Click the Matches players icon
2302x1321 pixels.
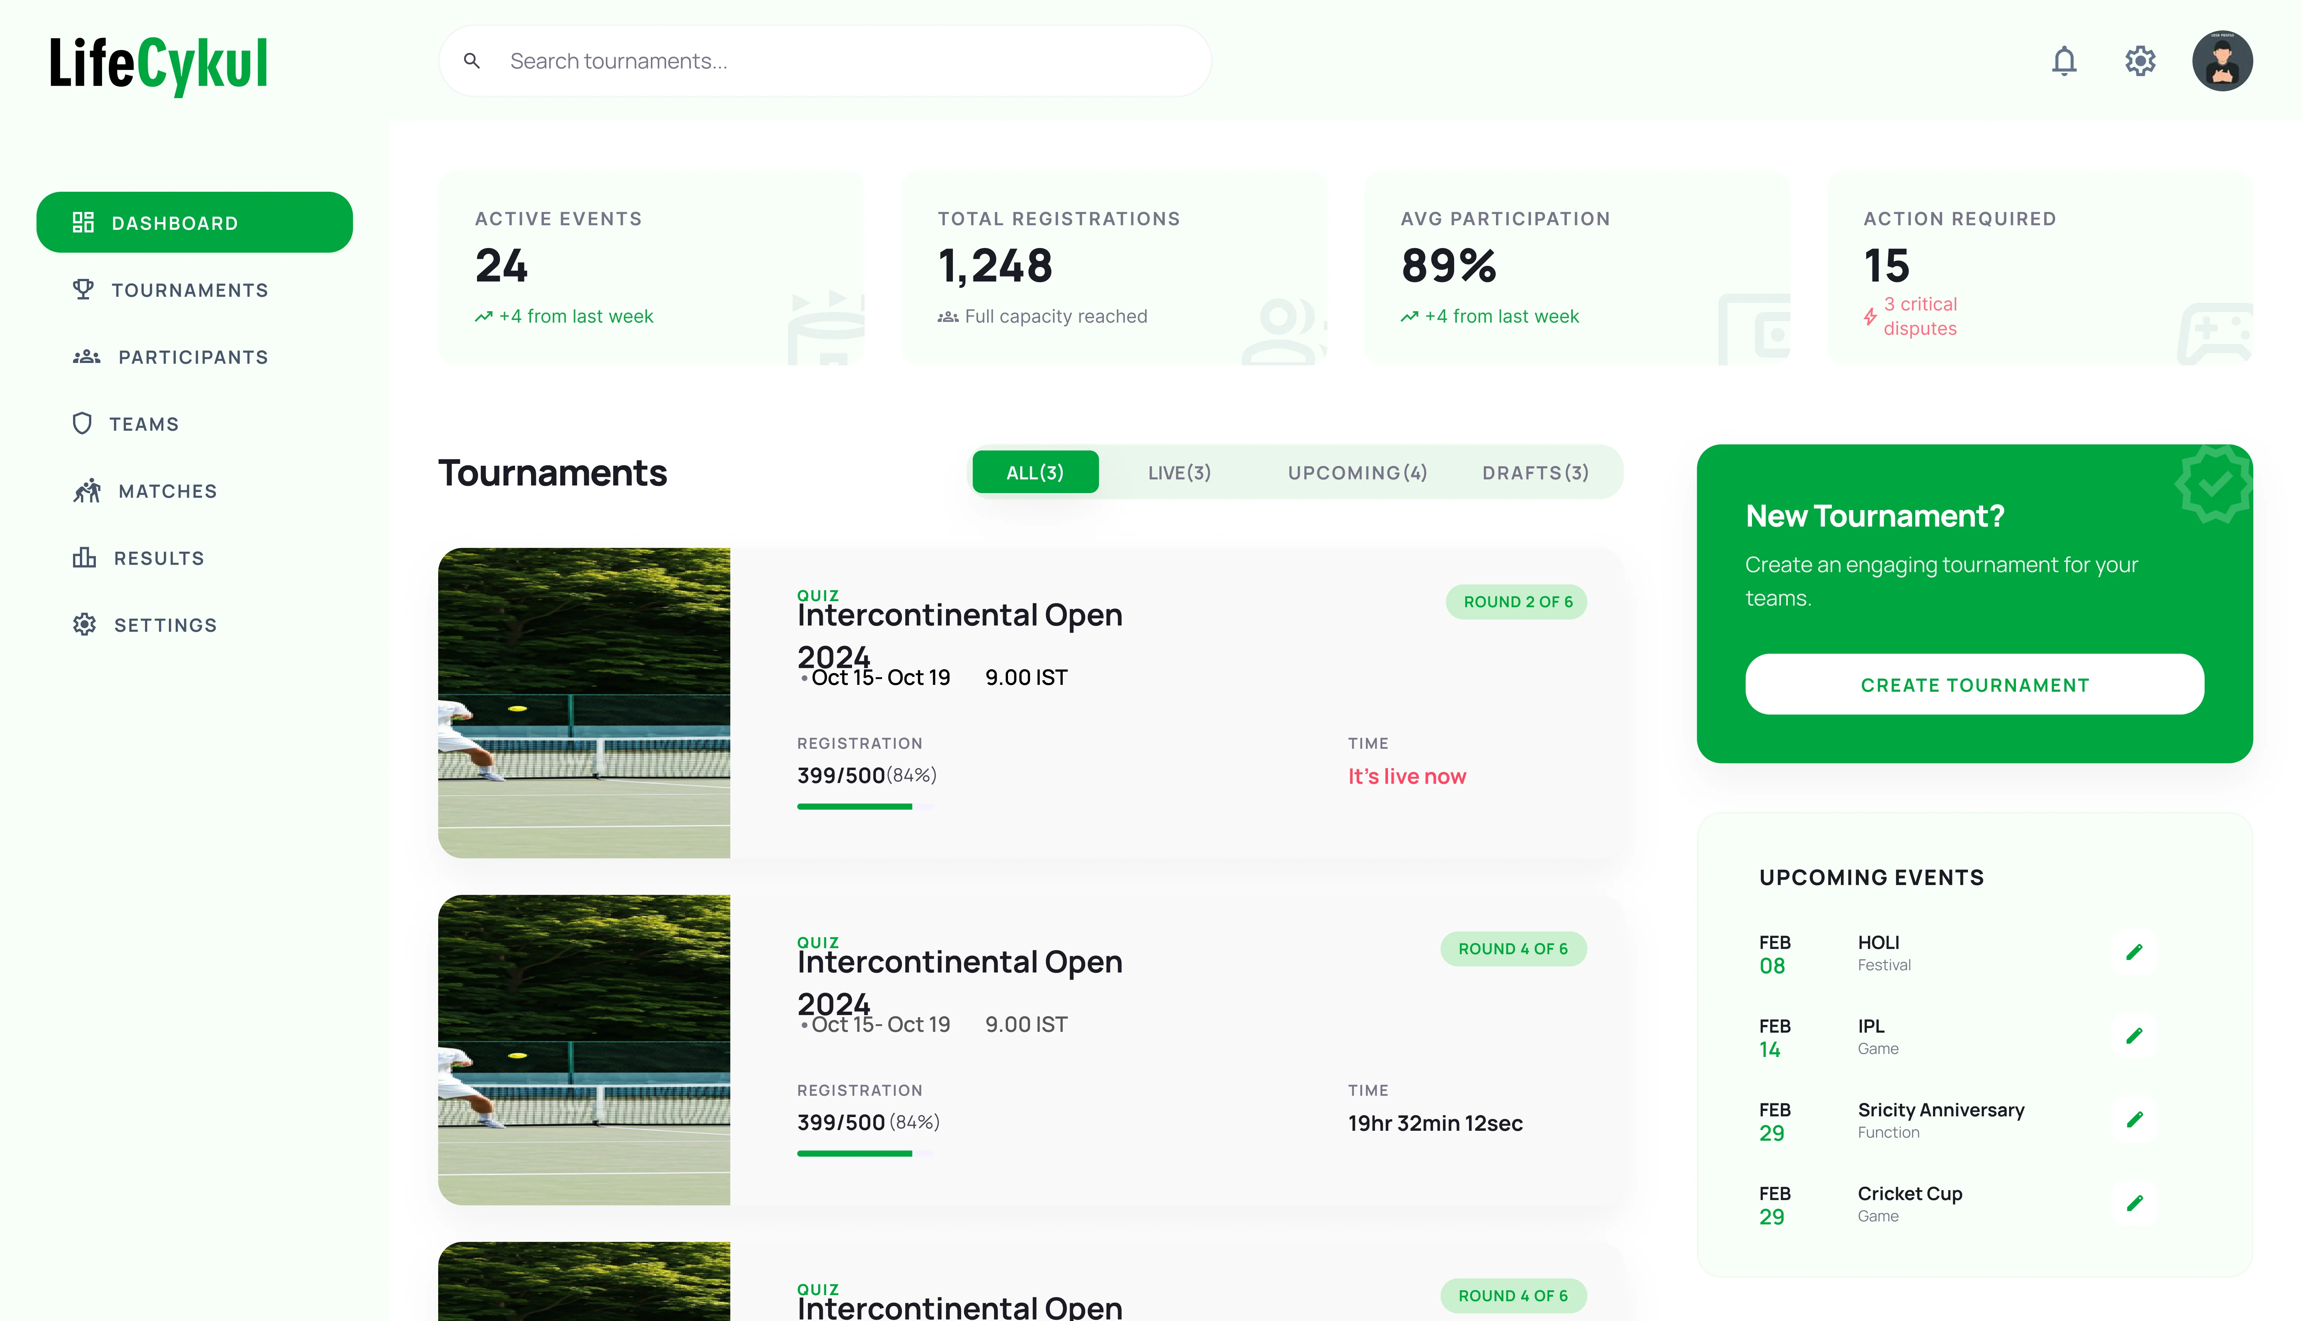tap(87, 491)
